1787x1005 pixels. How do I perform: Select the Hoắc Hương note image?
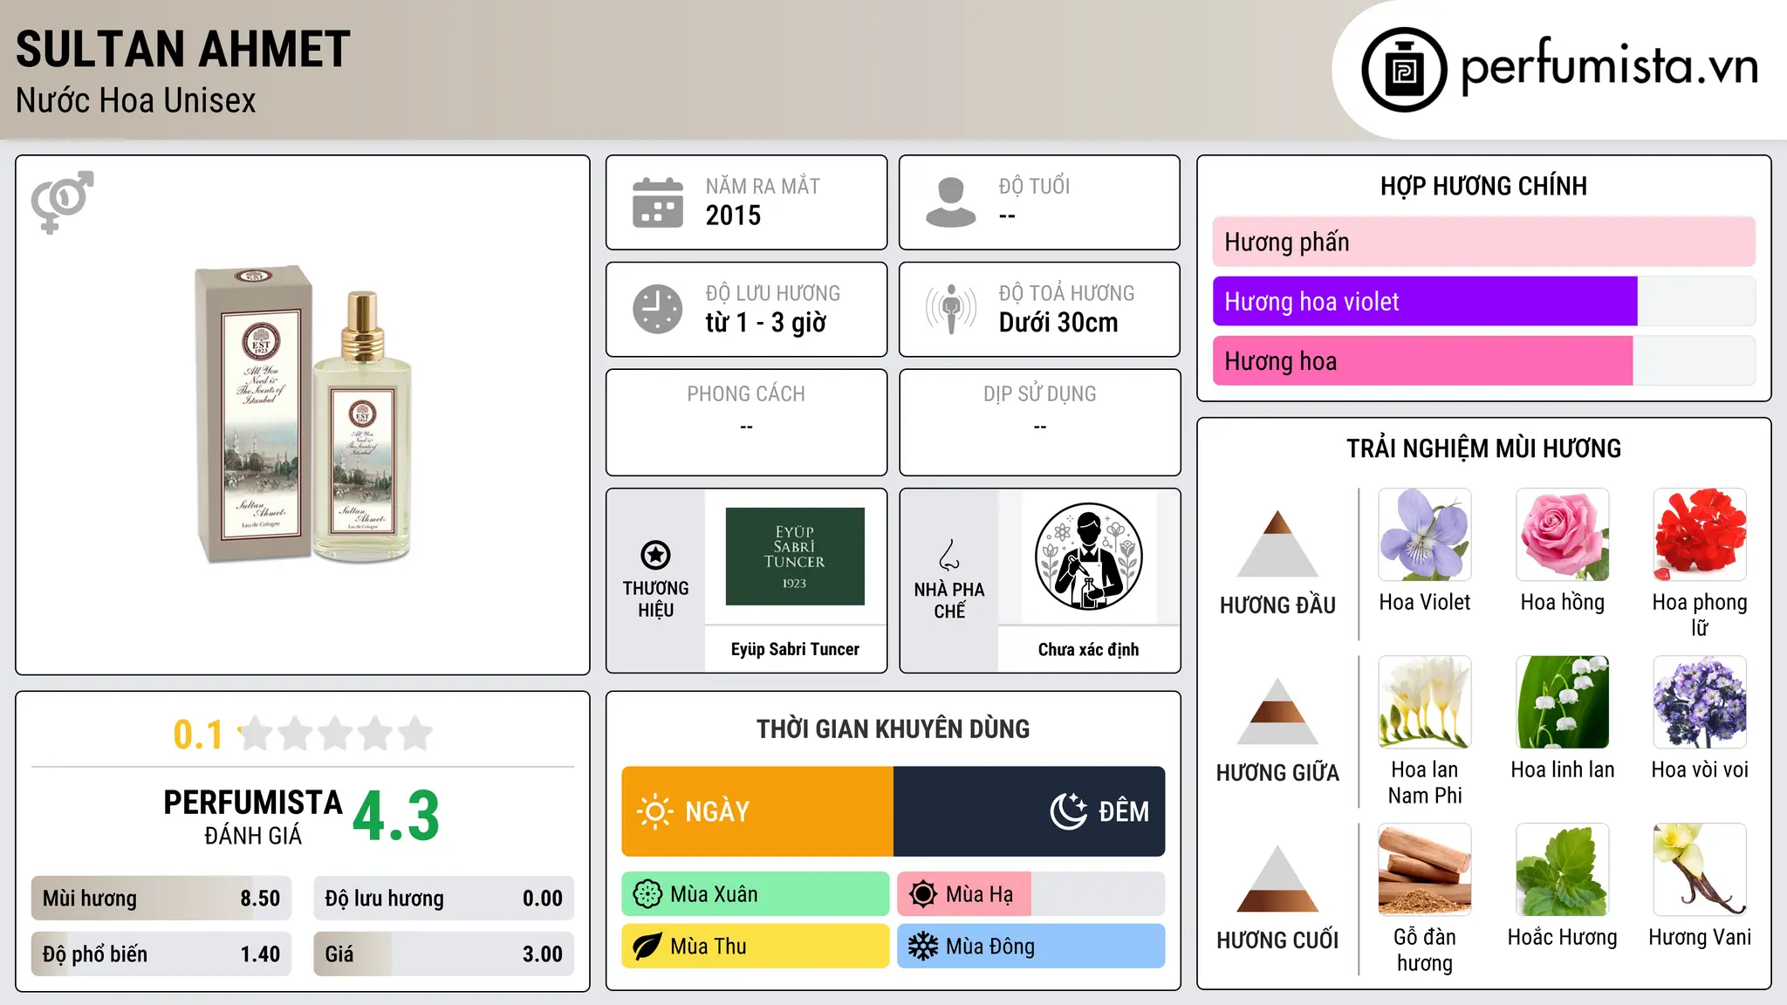[x=1563, y=870]
